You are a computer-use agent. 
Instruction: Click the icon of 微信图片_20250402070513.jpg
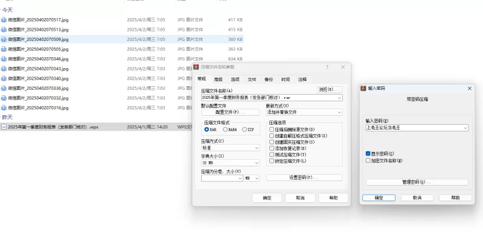pos(4,30)
